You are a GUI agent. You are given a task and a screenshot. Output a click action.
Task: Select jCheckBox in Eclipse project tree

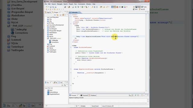(51, 27)
